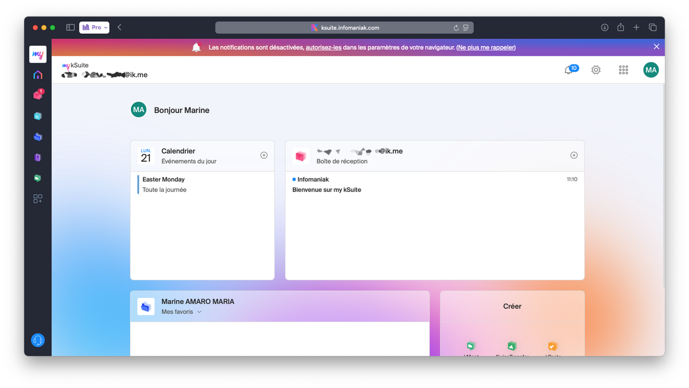Click the reader view icon in address bar

coord(466,28)
